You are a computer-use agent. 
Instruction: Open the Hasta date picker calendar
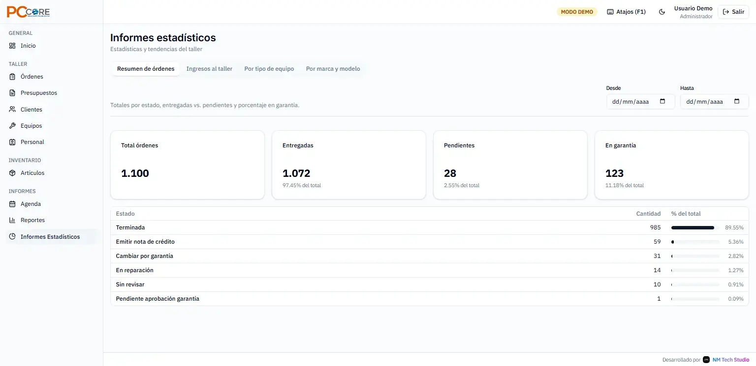(737, 102)
